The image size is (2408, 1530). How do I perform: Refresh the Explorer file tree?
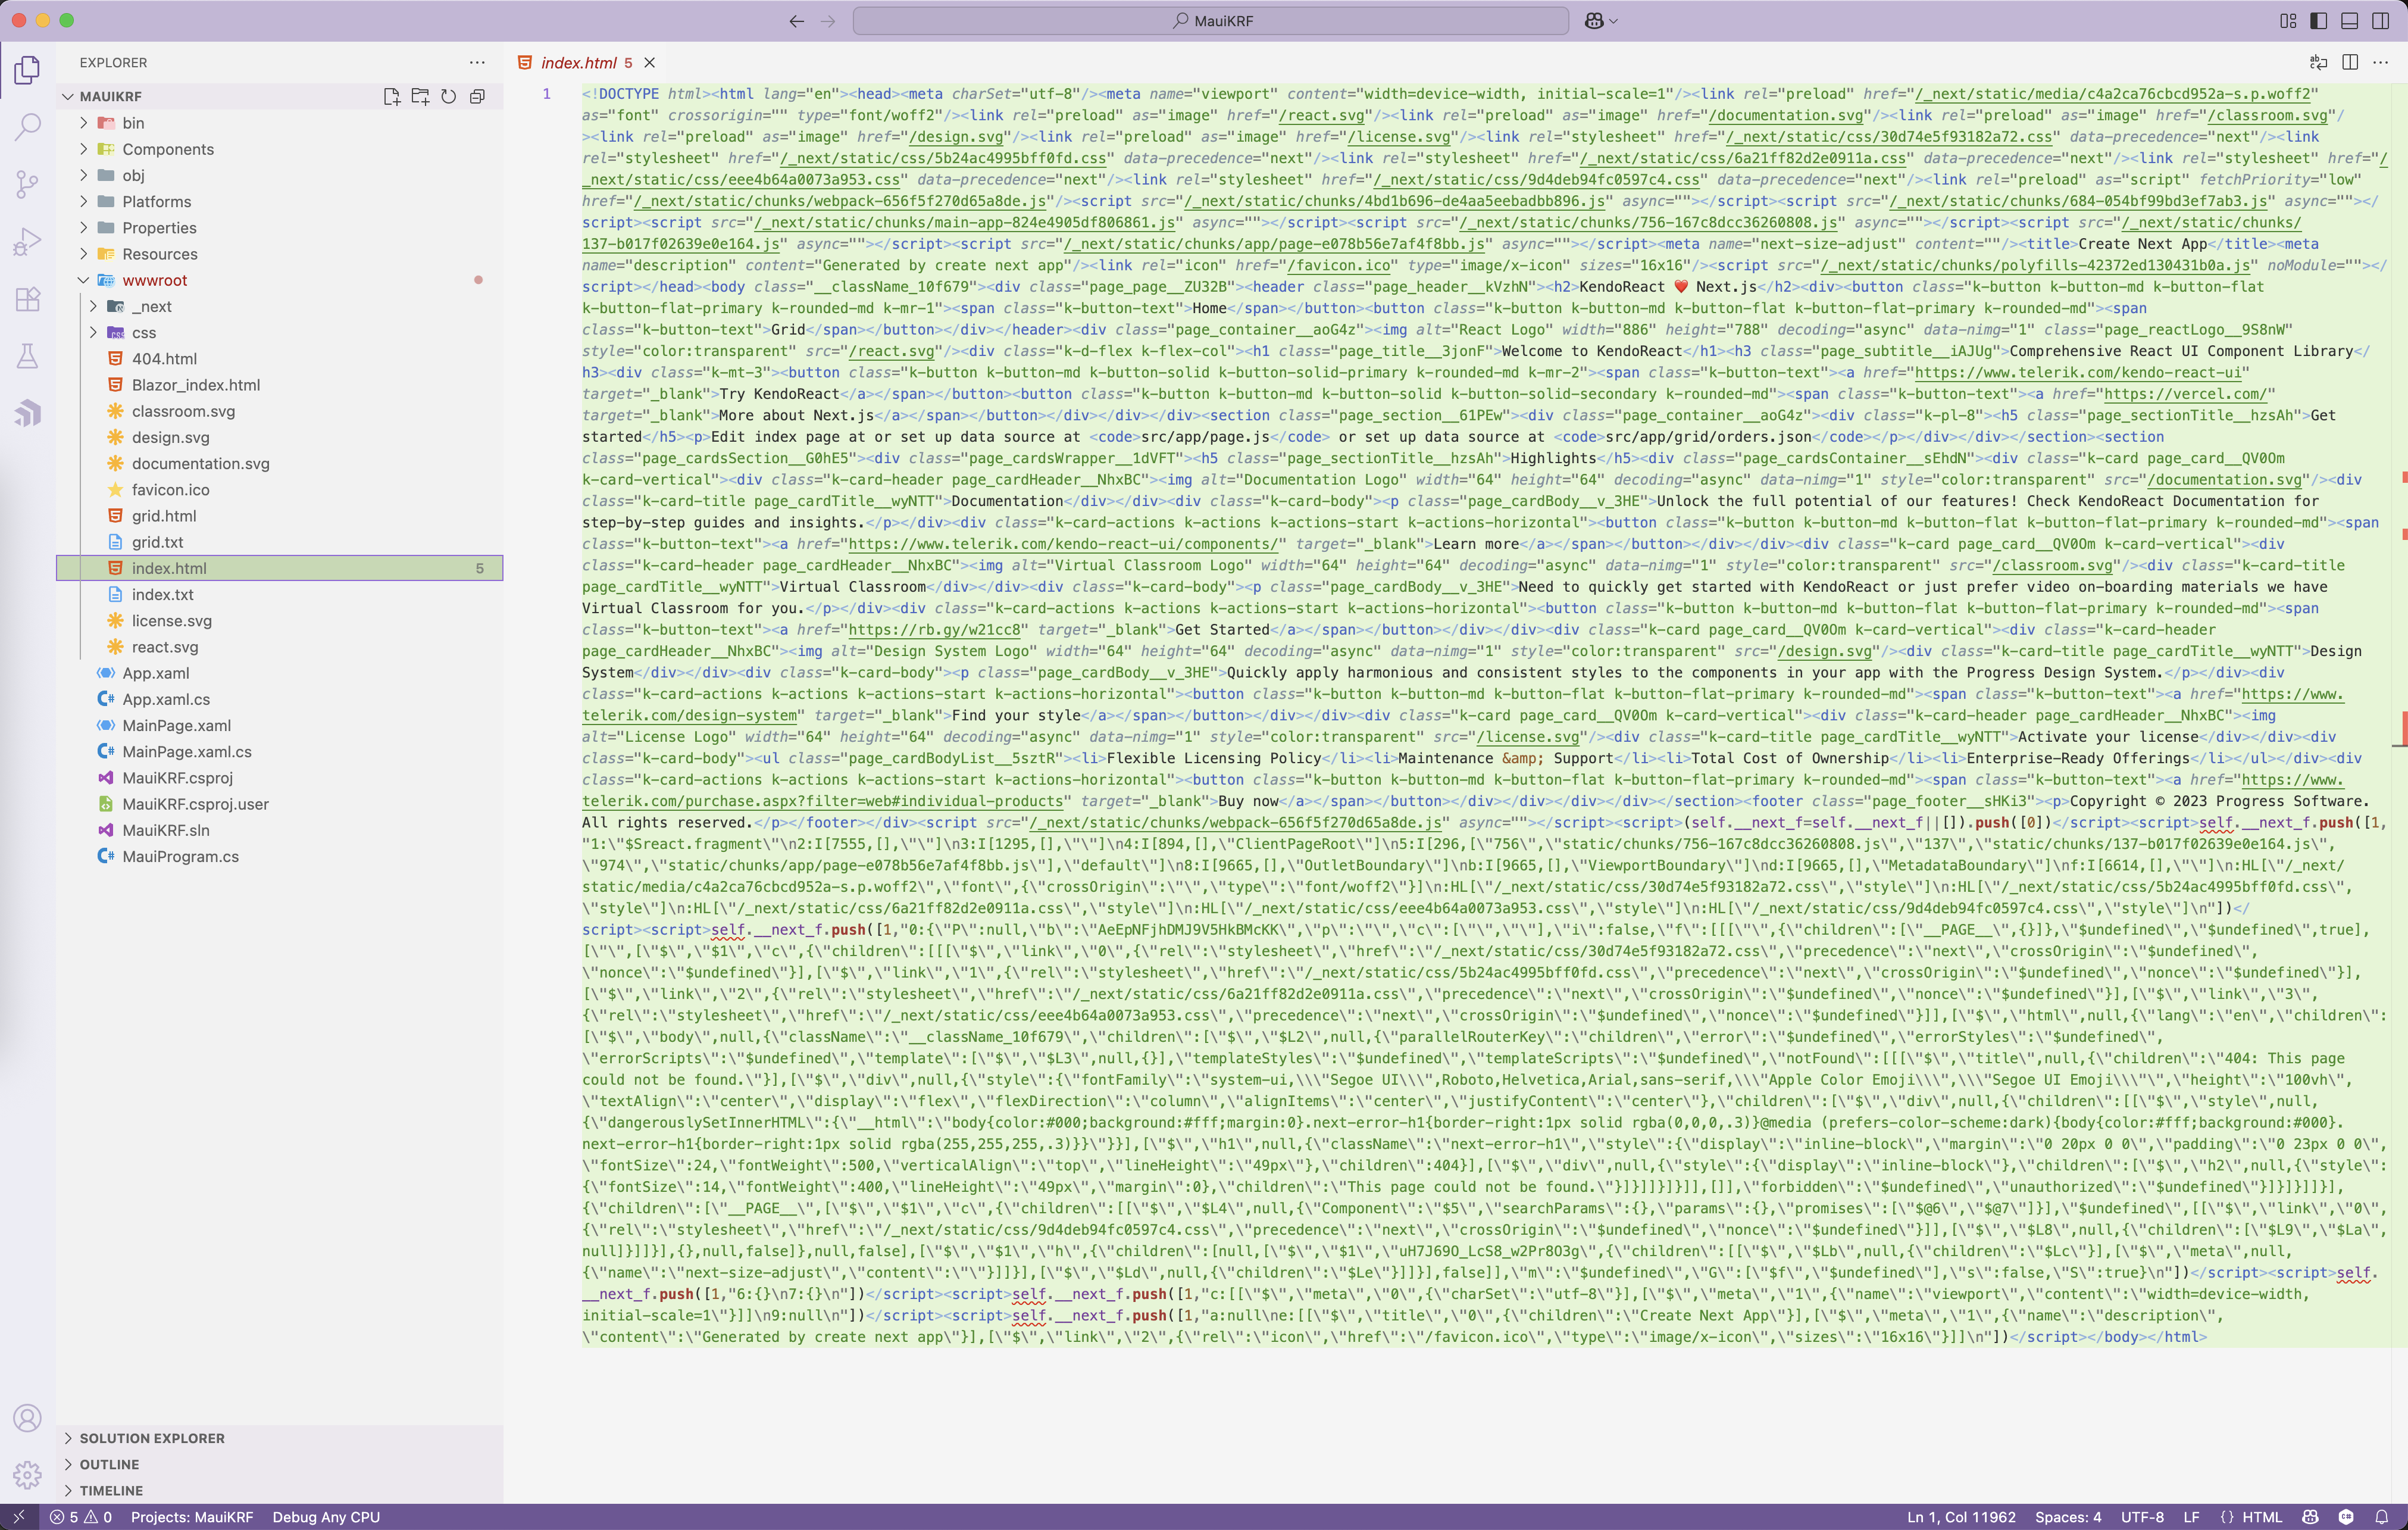(x=449, y=96)
